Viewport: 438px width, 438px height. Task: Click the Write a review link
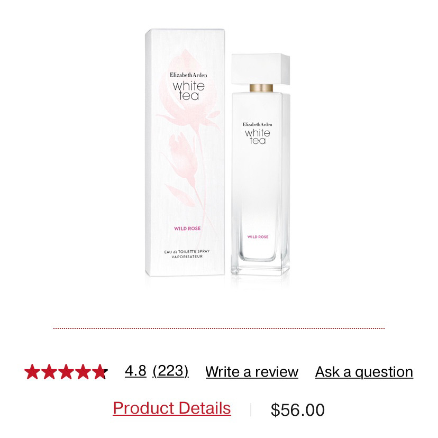[252, 372]
